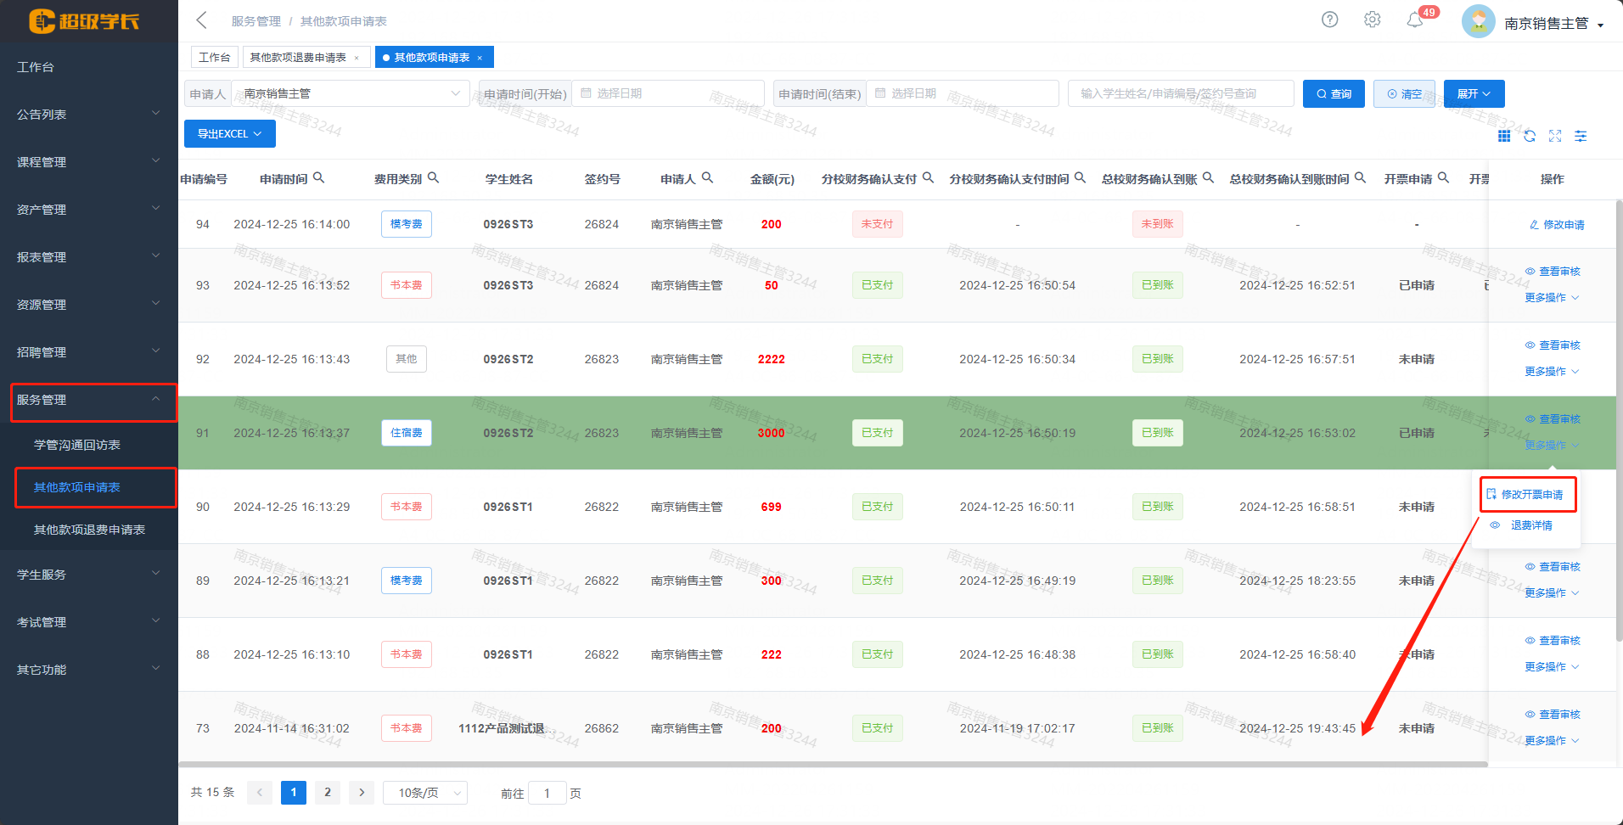Click the table refresh icon

coord(1529,136)
